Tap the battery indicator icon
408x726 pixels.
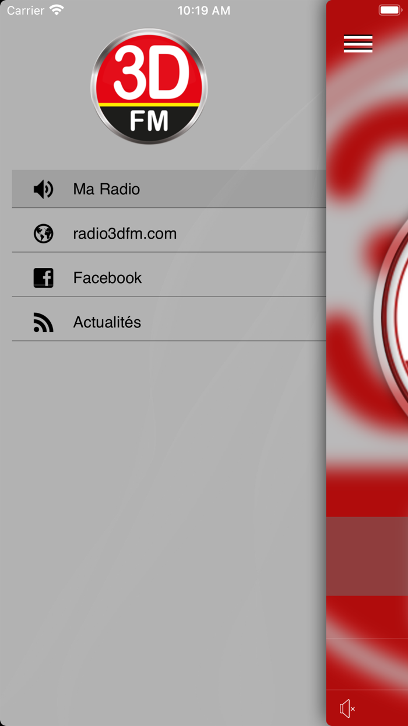[x=390, y=10]
